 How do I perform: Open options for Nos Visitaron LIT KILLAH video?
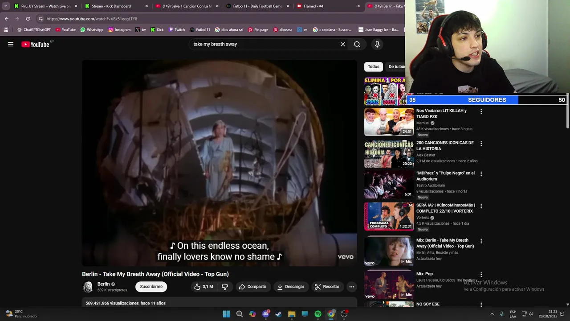tap(481, 111)
